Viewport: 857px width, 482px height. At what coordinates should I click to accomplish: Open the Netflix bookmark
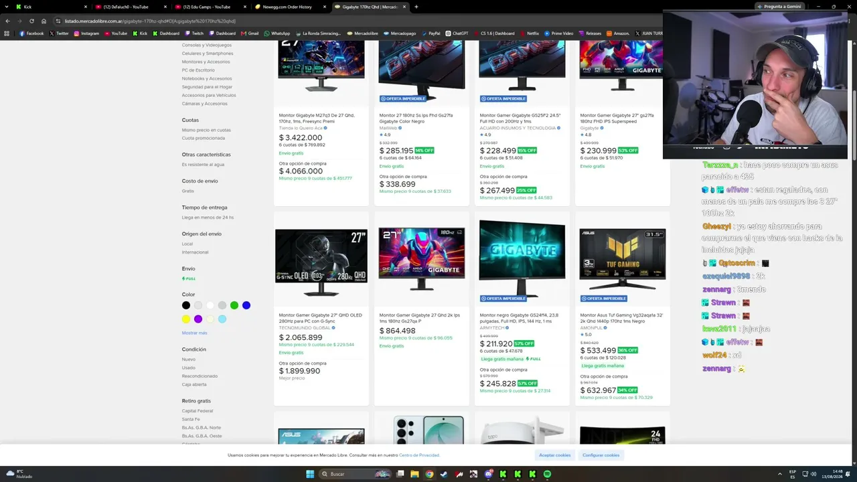(529, 33)
